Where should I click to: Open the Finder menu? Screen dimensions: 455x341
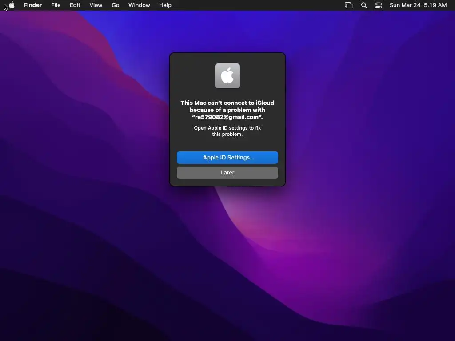(x=33, y=5)
